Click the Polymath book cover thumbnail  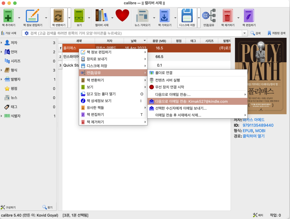[261, 76]
